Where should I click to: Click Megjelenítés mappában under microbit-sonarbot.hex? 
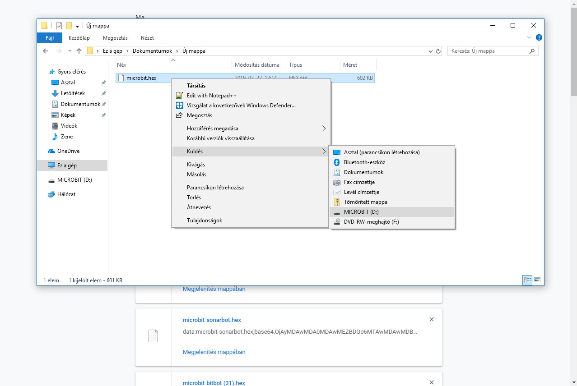tap(214, 352)
